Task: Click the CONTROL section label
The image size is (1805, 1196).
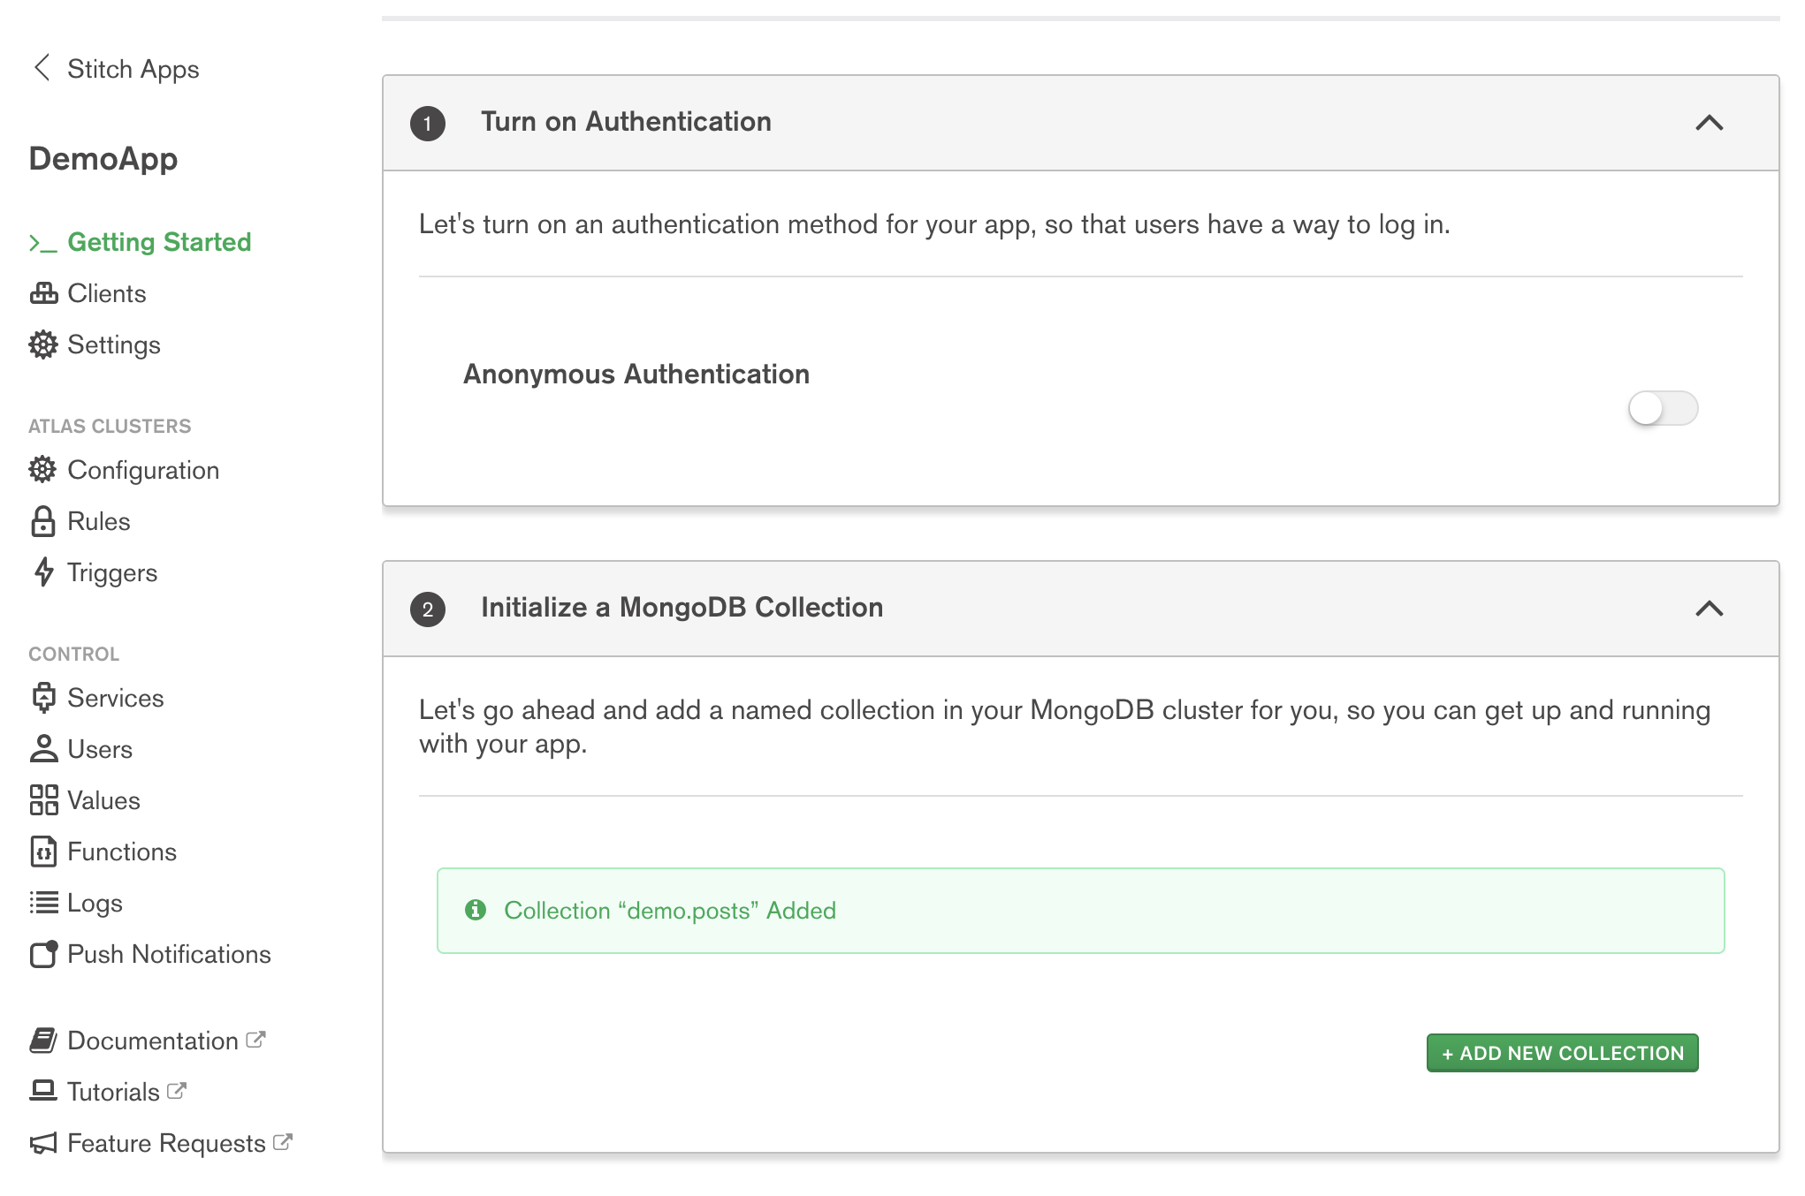Action: (x=73, y=654)
